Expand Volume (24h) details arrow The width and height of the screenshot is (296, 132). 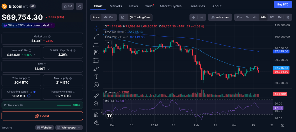coord(34,55)
